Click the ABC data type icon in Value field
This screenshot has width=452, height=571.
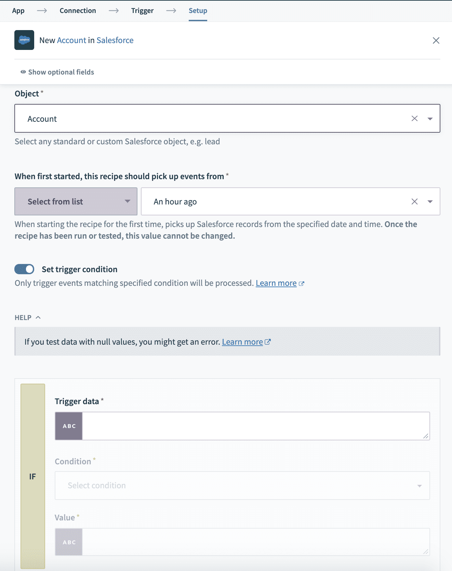click(x=68, y=542)
